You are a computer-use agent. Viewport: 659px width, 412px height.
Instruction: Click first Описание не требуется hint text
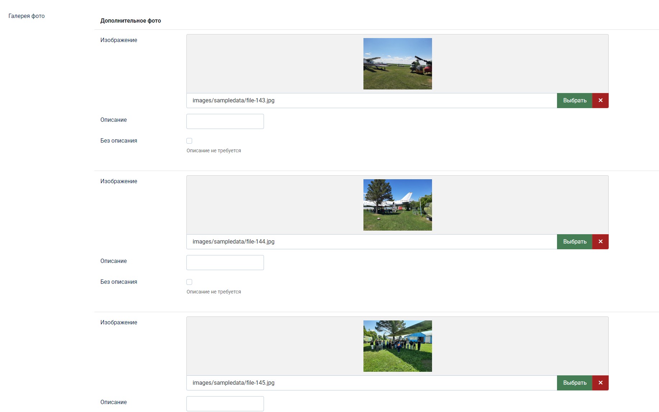214,151
